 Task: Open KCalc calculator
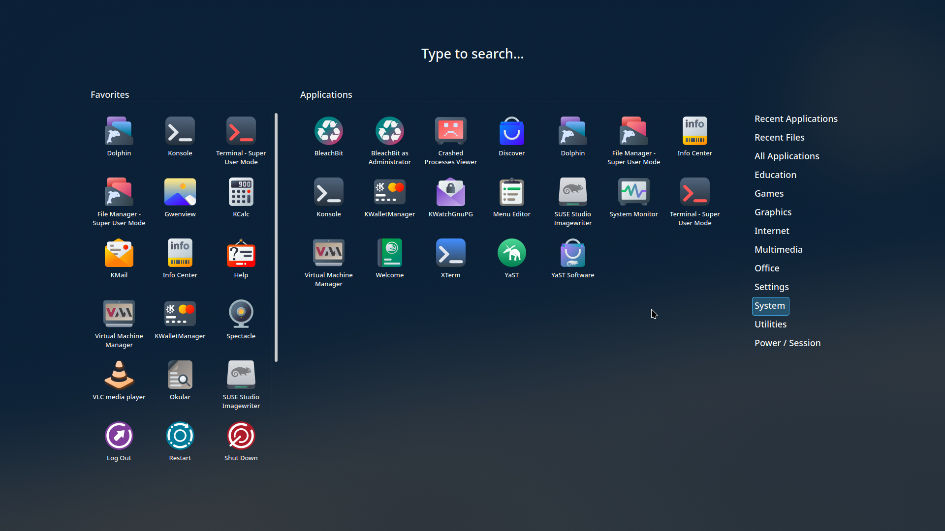coord(241,198)
